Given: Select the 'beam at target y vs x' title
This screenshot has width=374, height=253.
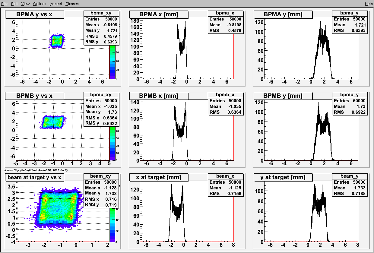Looking at the screenshot, I should [35, 177].
